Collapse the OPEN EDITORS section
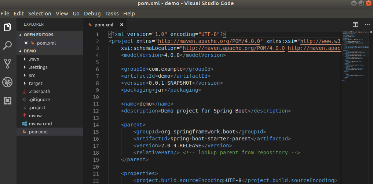Image resolution: width=373 pixels, height=184 pixels. point(20,35)
